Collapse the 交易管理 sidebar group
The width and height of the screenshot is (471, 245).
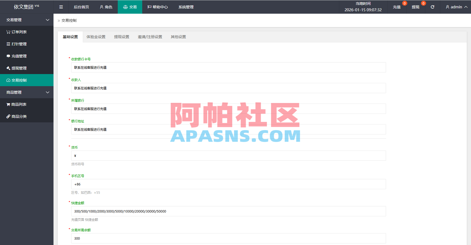(x=27, y=20)
